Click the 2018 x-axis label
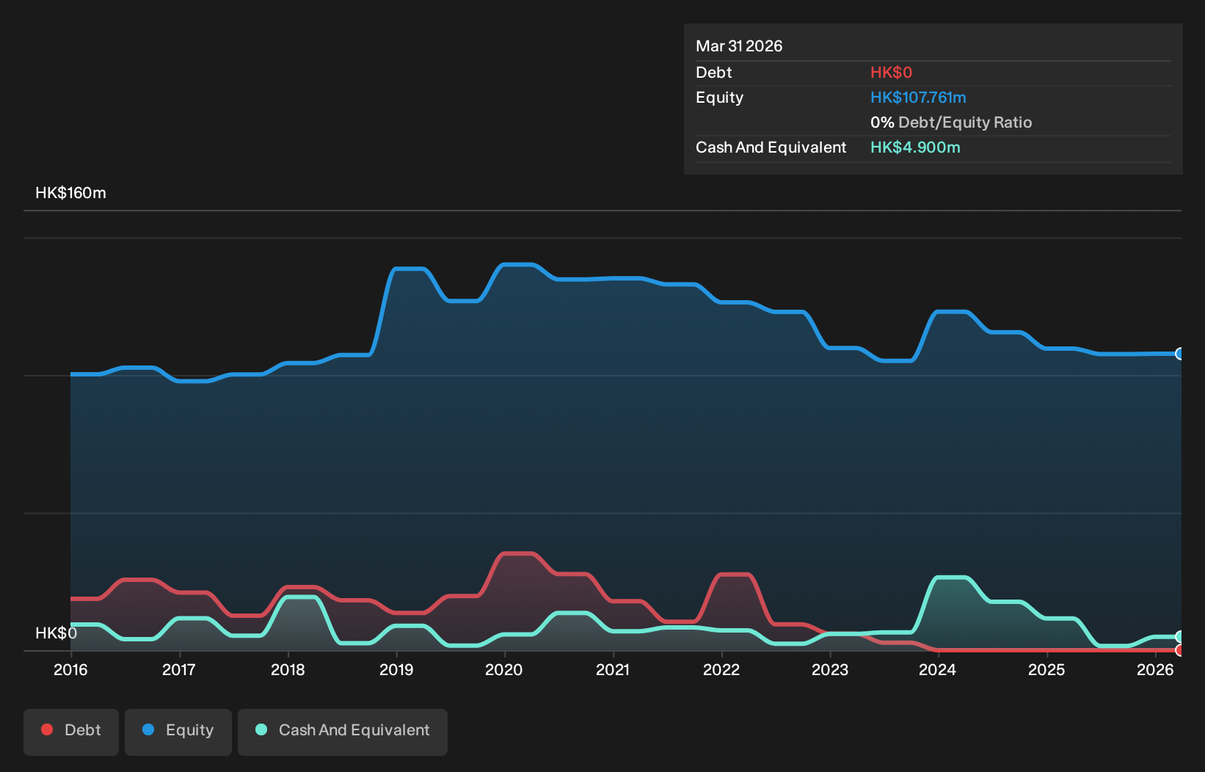This screenshot has height=772, width=1205. [288, 669]
